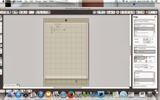Image resolution: width=160 pixels, height=100 pixels.
Task: Click the Copy icon in the toolbar
Action: tap(20, 12)
